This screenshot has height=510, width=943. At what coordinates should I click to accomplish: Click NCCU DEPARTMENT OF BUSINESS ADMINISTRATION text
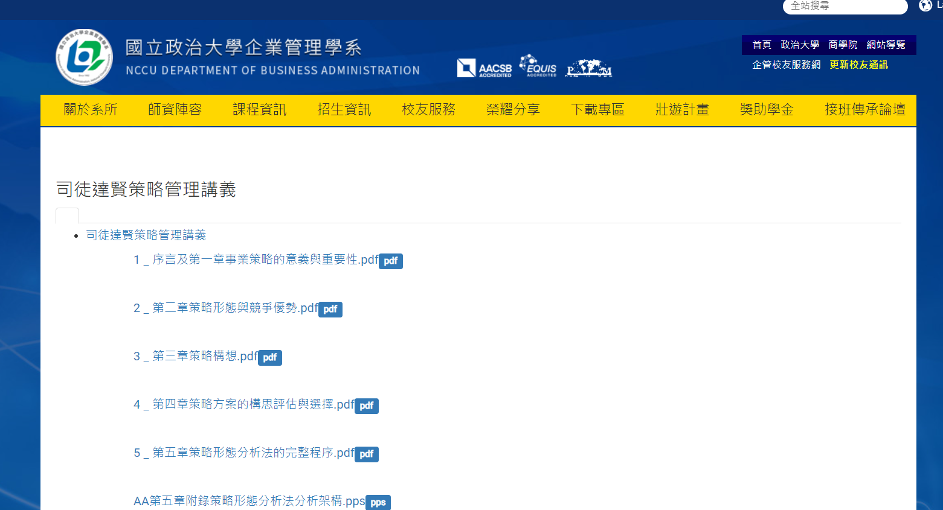click(x=272, y=71)
